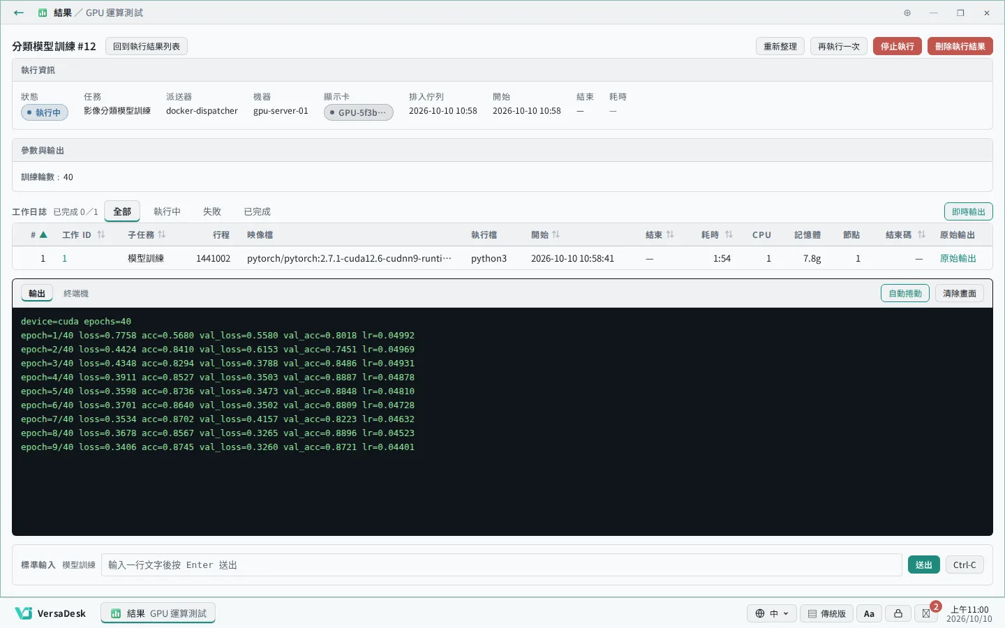Sort the table by # column ascending arrow
Image resolution: width=1005 pixels, height=628 pixels.
point(43,234)
